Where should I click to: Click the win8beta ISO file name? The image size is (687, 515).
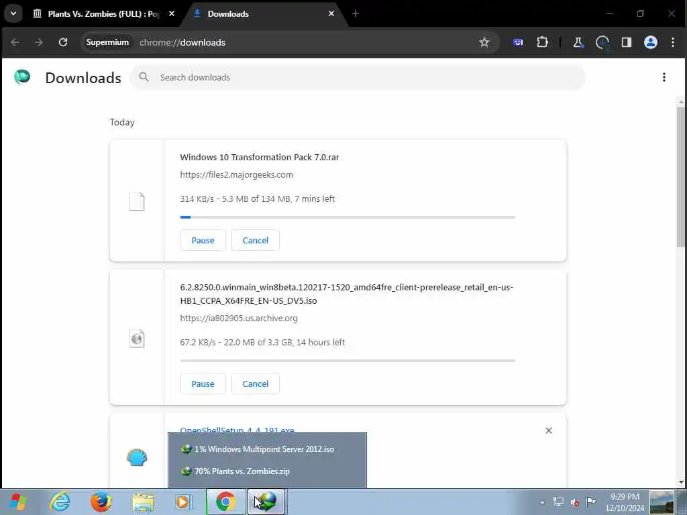[x=347, y=294]
